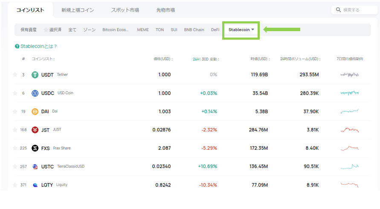Click the # rank column header
Image resolution: width=380 pixels, height=209 pixels.
click(23, 59)
